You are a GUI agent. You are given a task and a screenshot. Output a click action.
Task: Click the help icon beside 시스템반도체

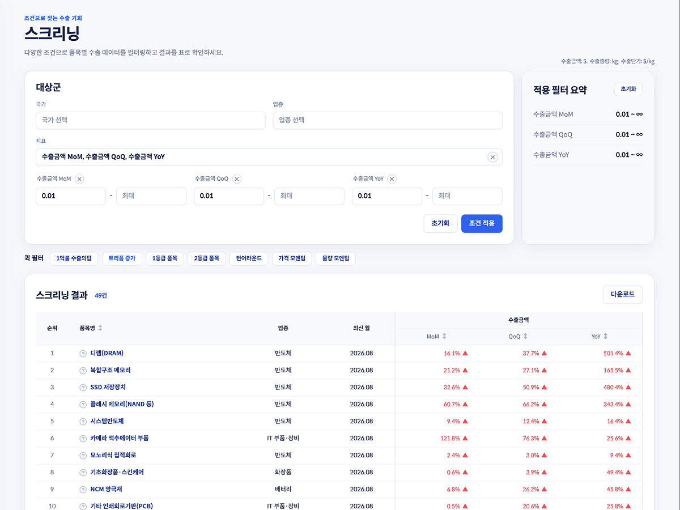pyautogui.click(x=83, y=422)
